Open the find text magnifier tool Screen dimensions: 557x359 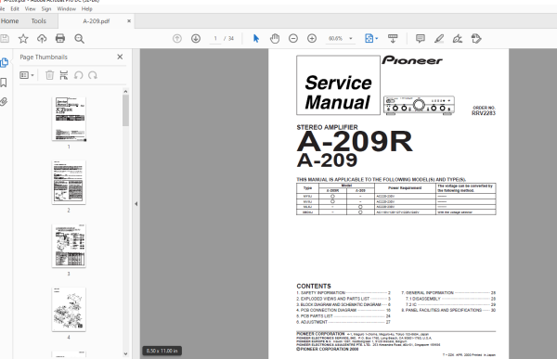coord(79,39)
